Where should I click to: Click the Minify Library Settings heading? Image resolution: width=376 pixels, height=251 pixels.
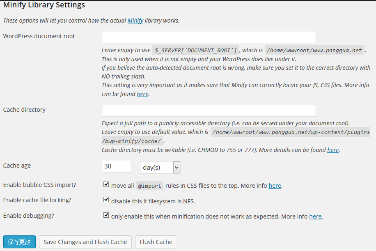click(44, 5)
